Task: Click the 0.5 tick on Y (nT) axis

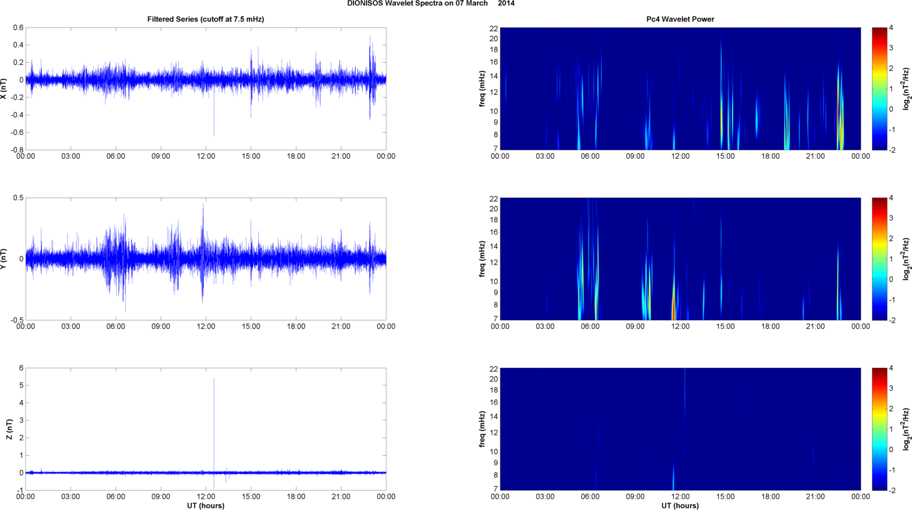Action: pos(18,198)
